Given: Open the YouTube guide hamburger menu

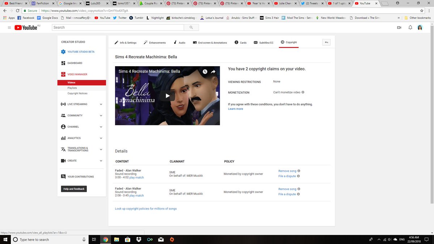Looking at the screenshot, I should (9, 27).
